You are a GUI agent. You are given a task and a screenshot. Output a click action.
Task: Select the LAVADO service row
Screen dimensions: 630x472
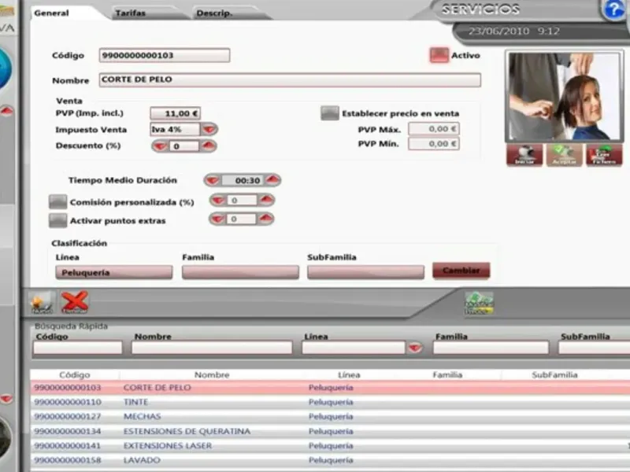tap(330, 460)
